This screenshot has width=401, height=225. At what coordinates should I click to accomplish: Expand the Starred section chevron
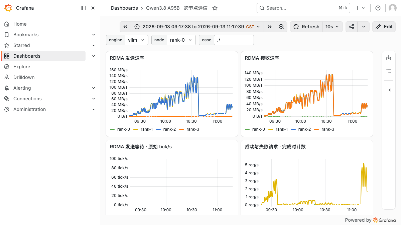94,45
